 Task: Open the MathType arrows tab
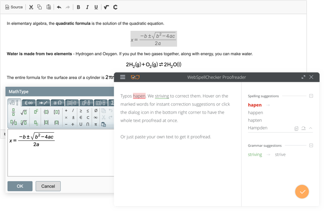(43, 103)
